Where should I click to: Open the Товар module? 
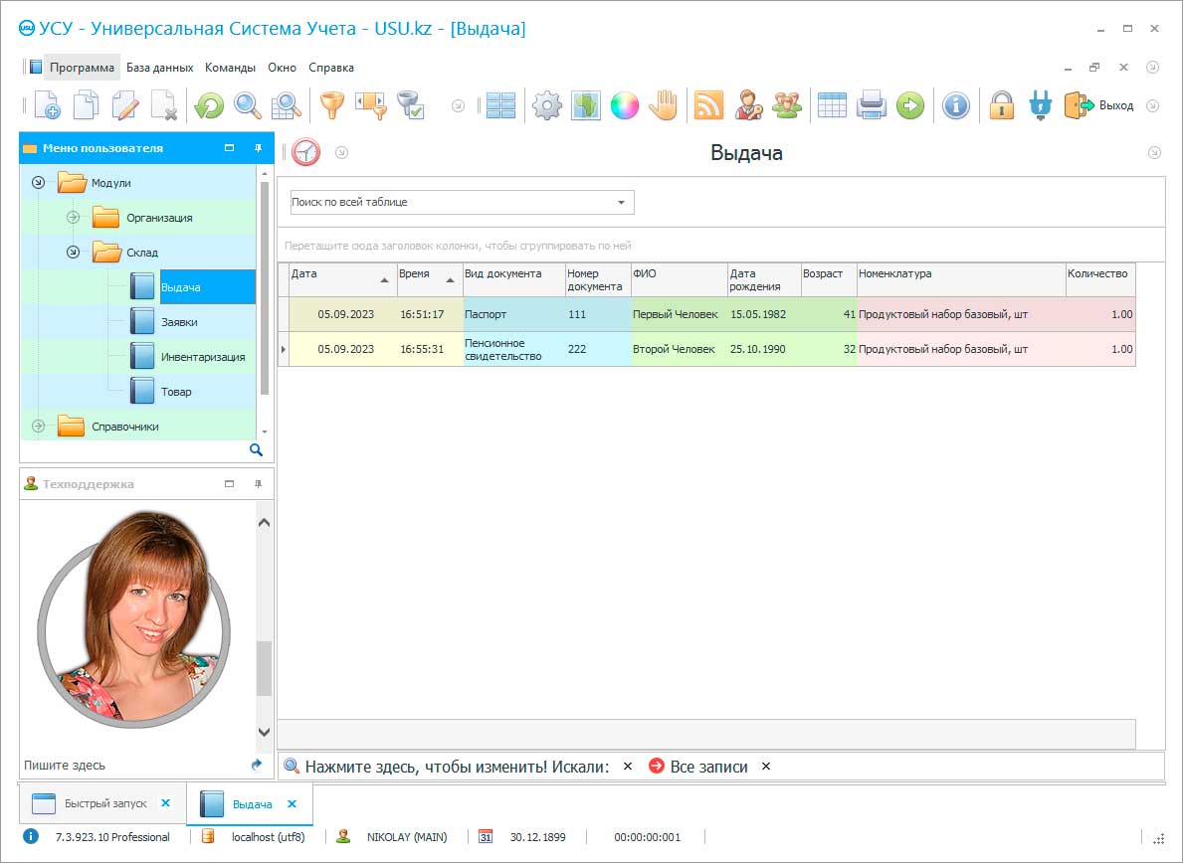176,391
